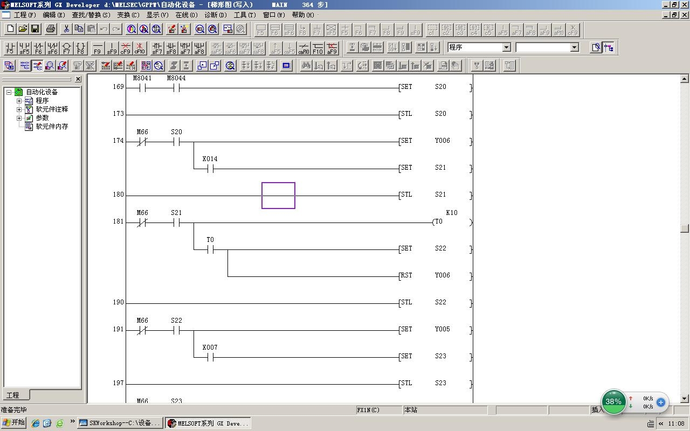Open the 编辑(E) menu
Viewport: 690px width, 431px height.
coord(54,15)
